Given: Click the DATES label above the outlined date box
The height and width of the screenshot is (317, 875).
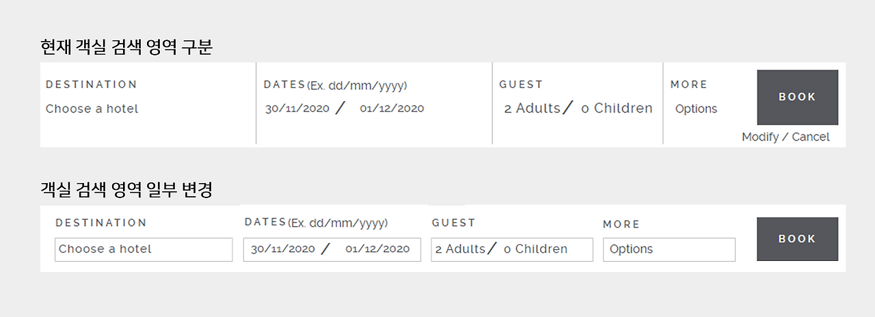Looking at the screenshot, I should (x=265, y=222).
